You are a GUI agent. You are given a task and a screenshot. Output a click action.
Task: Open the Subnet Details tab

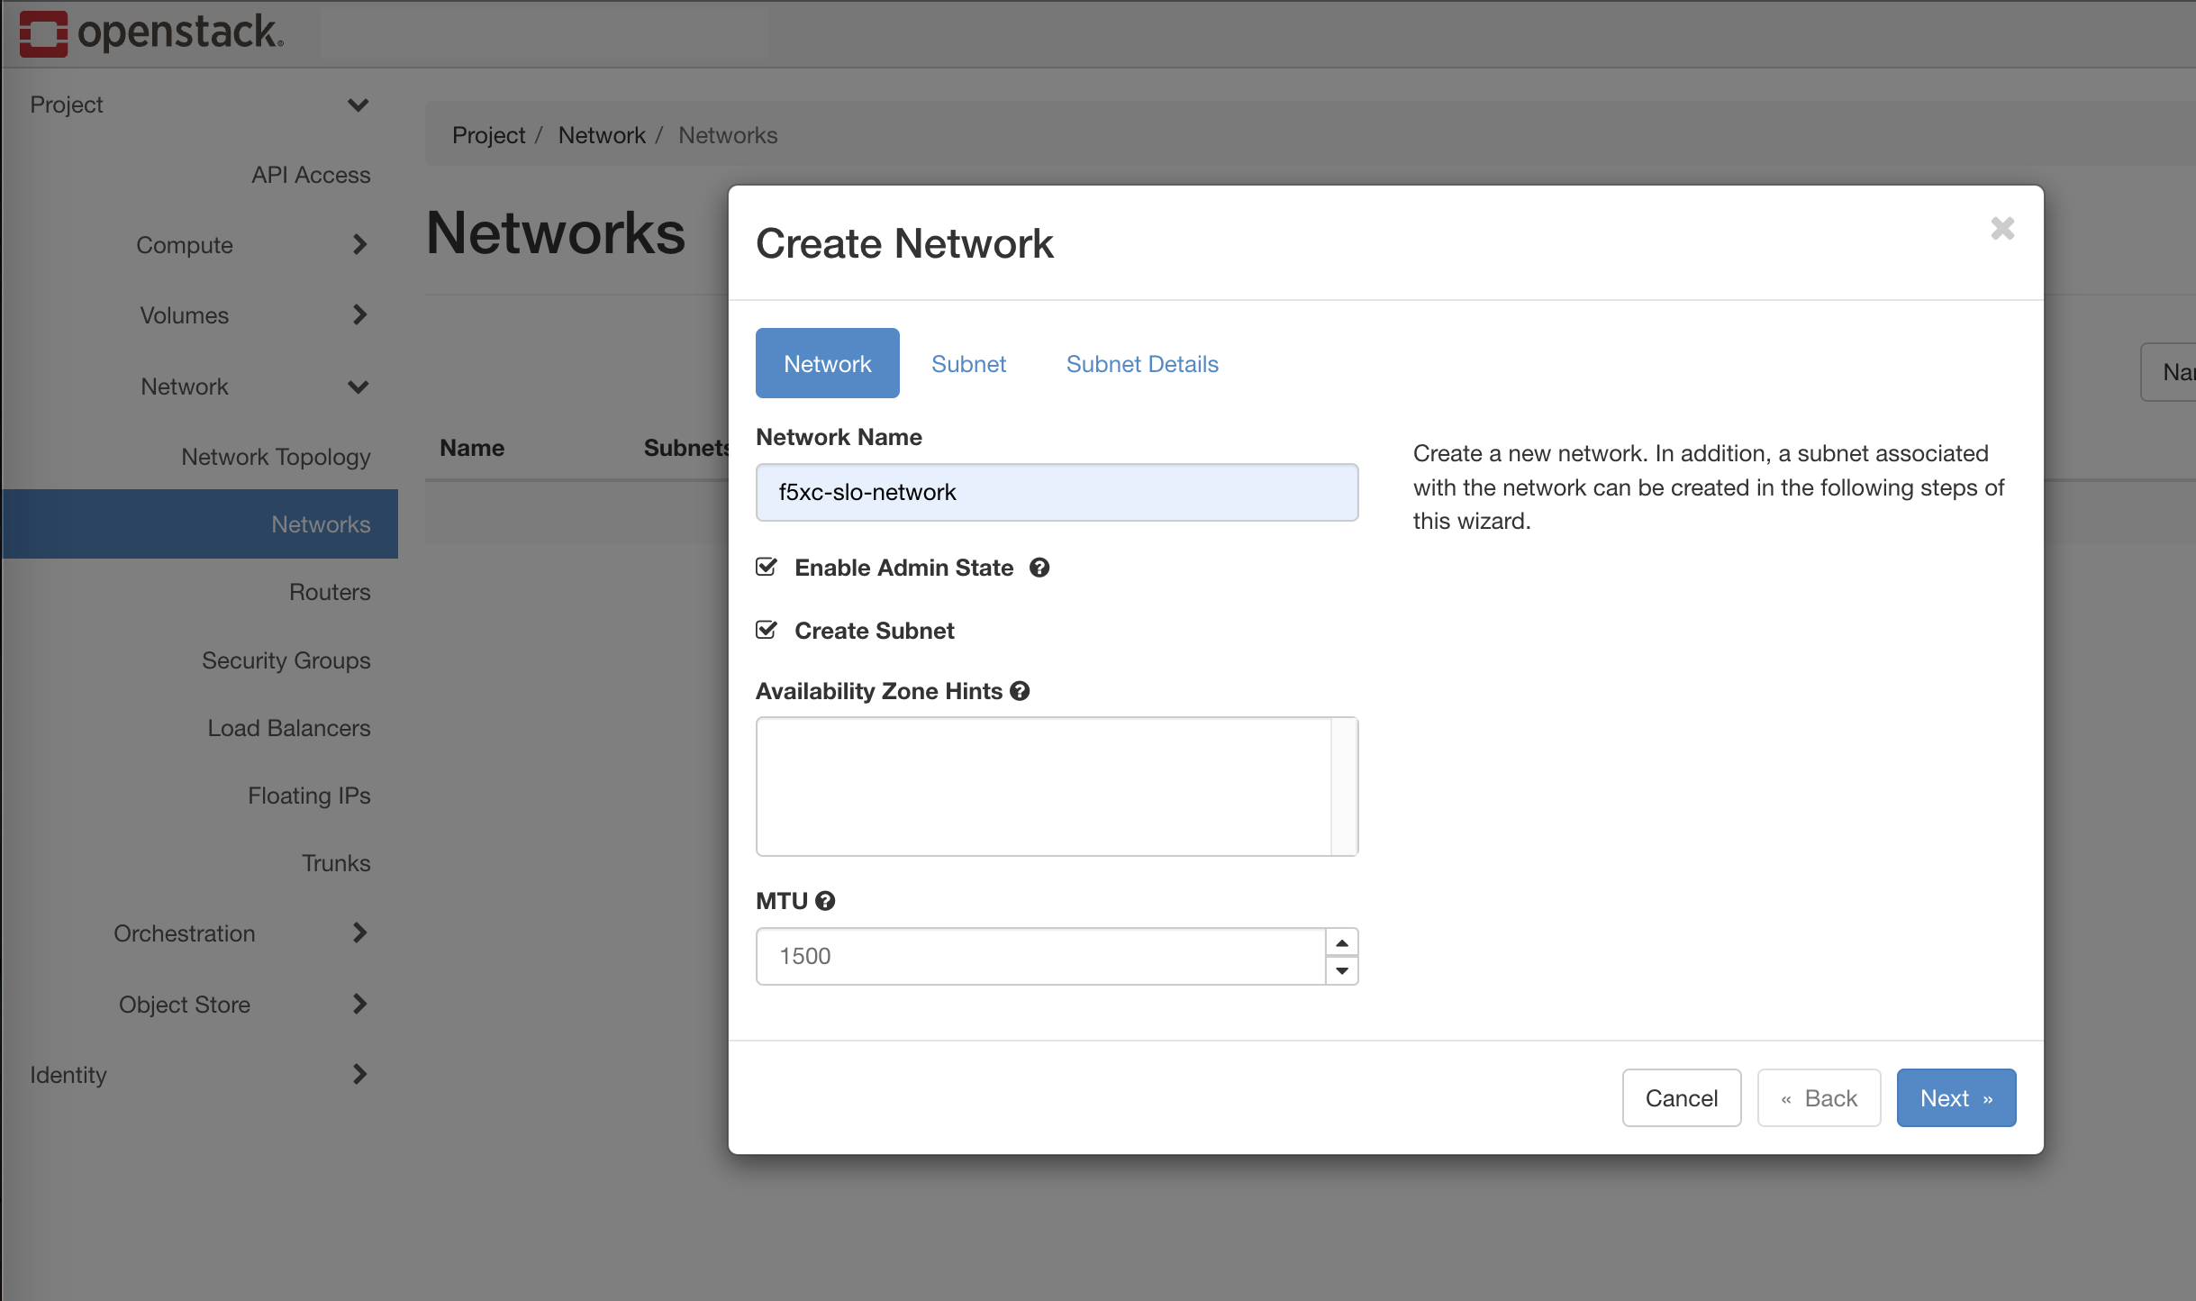pyautogui.click(x=1140, y=363)
